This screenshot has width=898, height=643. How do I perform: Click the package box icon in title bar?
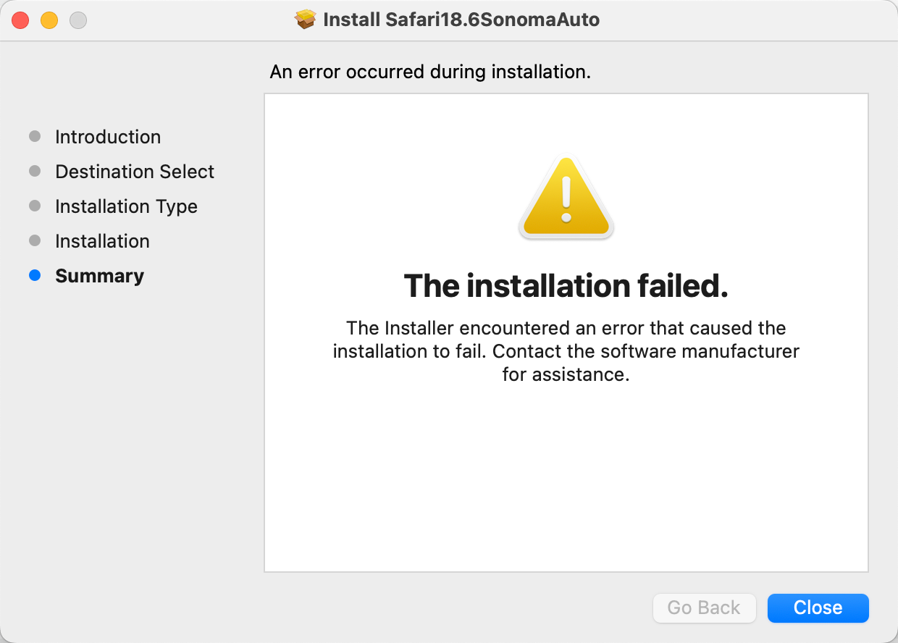(x=306, y=20)
